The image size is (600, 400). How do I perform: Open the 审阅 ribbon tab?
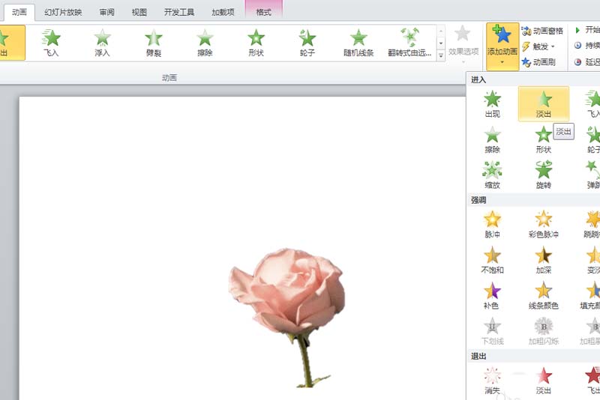tap(106, 12)
